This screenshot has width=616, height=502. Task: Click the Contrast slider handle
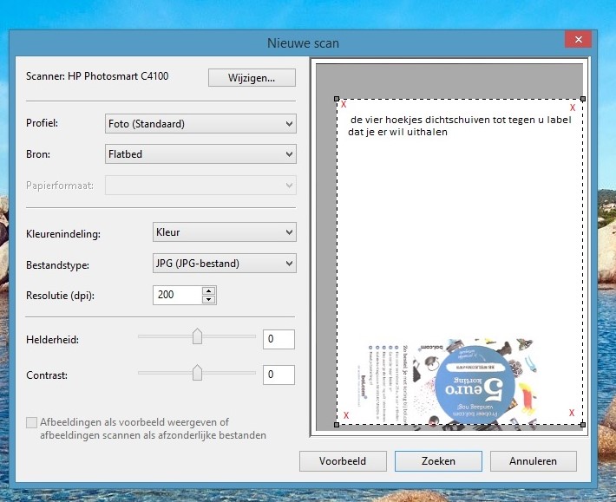(x=197, y=373)
